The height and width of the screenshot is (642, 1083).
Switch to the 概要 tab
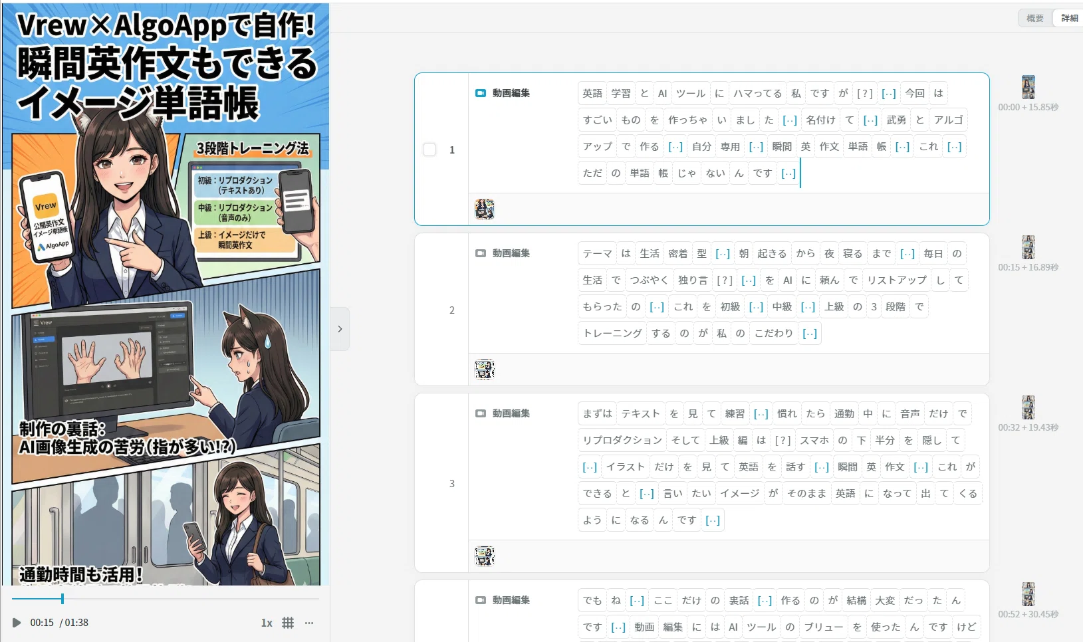(1035, 18)
